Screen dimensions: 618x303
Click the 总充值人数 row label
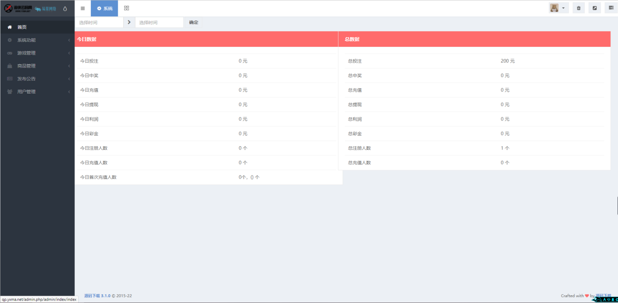pyautogui.click(x=360, y=163)
